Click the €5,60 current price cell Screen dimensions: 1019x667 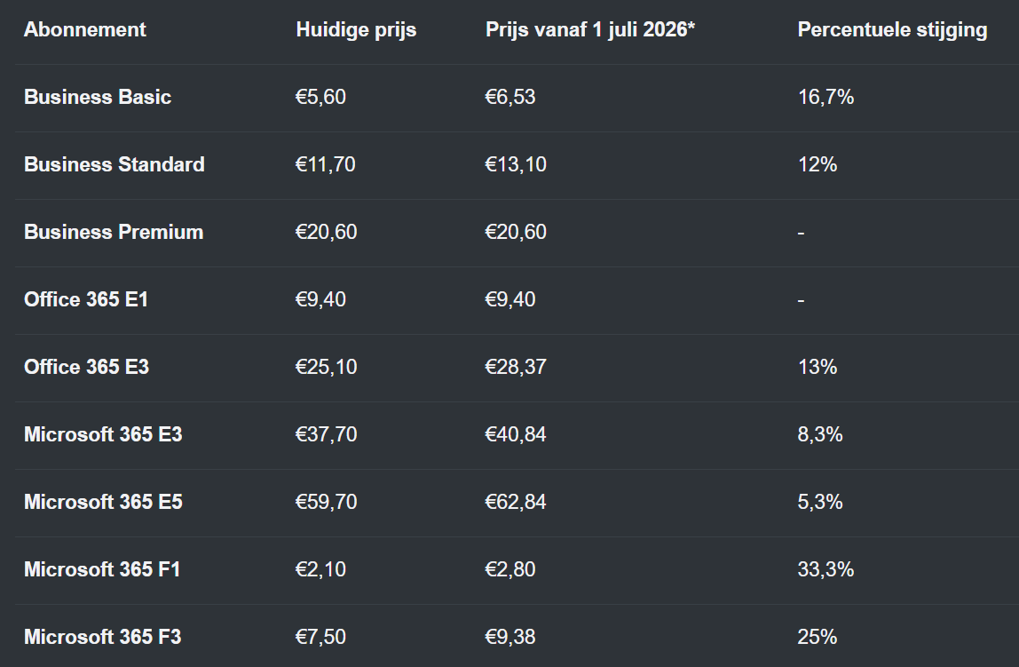[320, 97]
